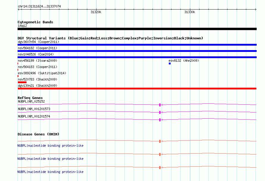Open third NUBPL nucleotide binding protein-like link

50,172
